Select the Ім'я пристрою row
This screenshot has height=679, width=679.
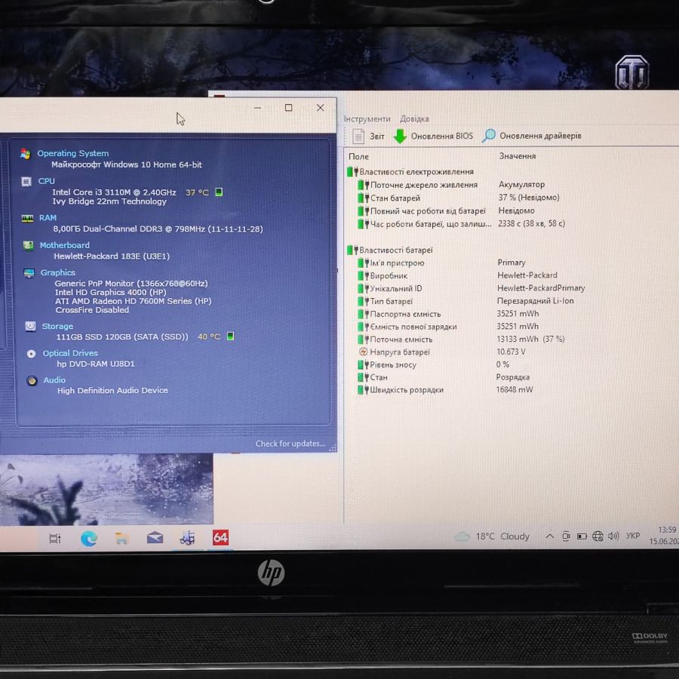(441, 263)
